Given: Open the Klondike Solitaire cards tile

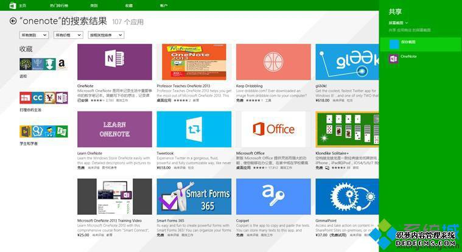Looking at the screenshot, I should (347, 129).
